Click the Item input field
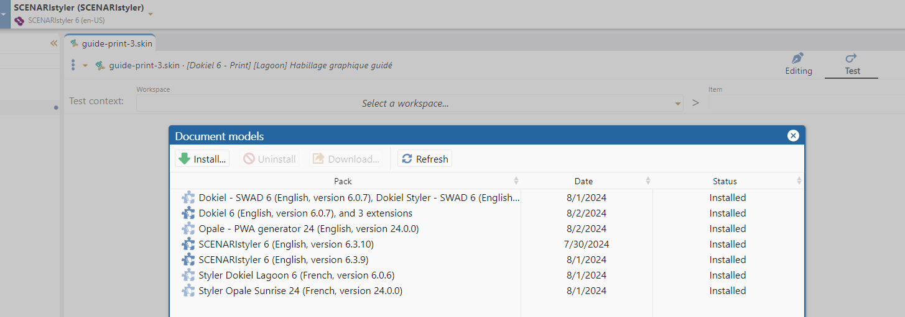Image resolution: width=905 pixels, height=317 pixels. [806, 104]
